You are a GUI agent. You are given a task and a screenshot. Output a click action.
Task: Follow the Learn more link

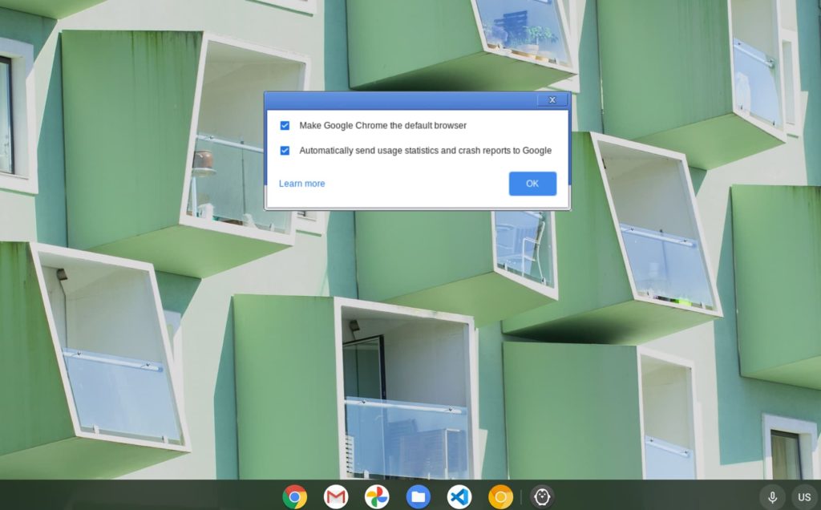point(302,184)
